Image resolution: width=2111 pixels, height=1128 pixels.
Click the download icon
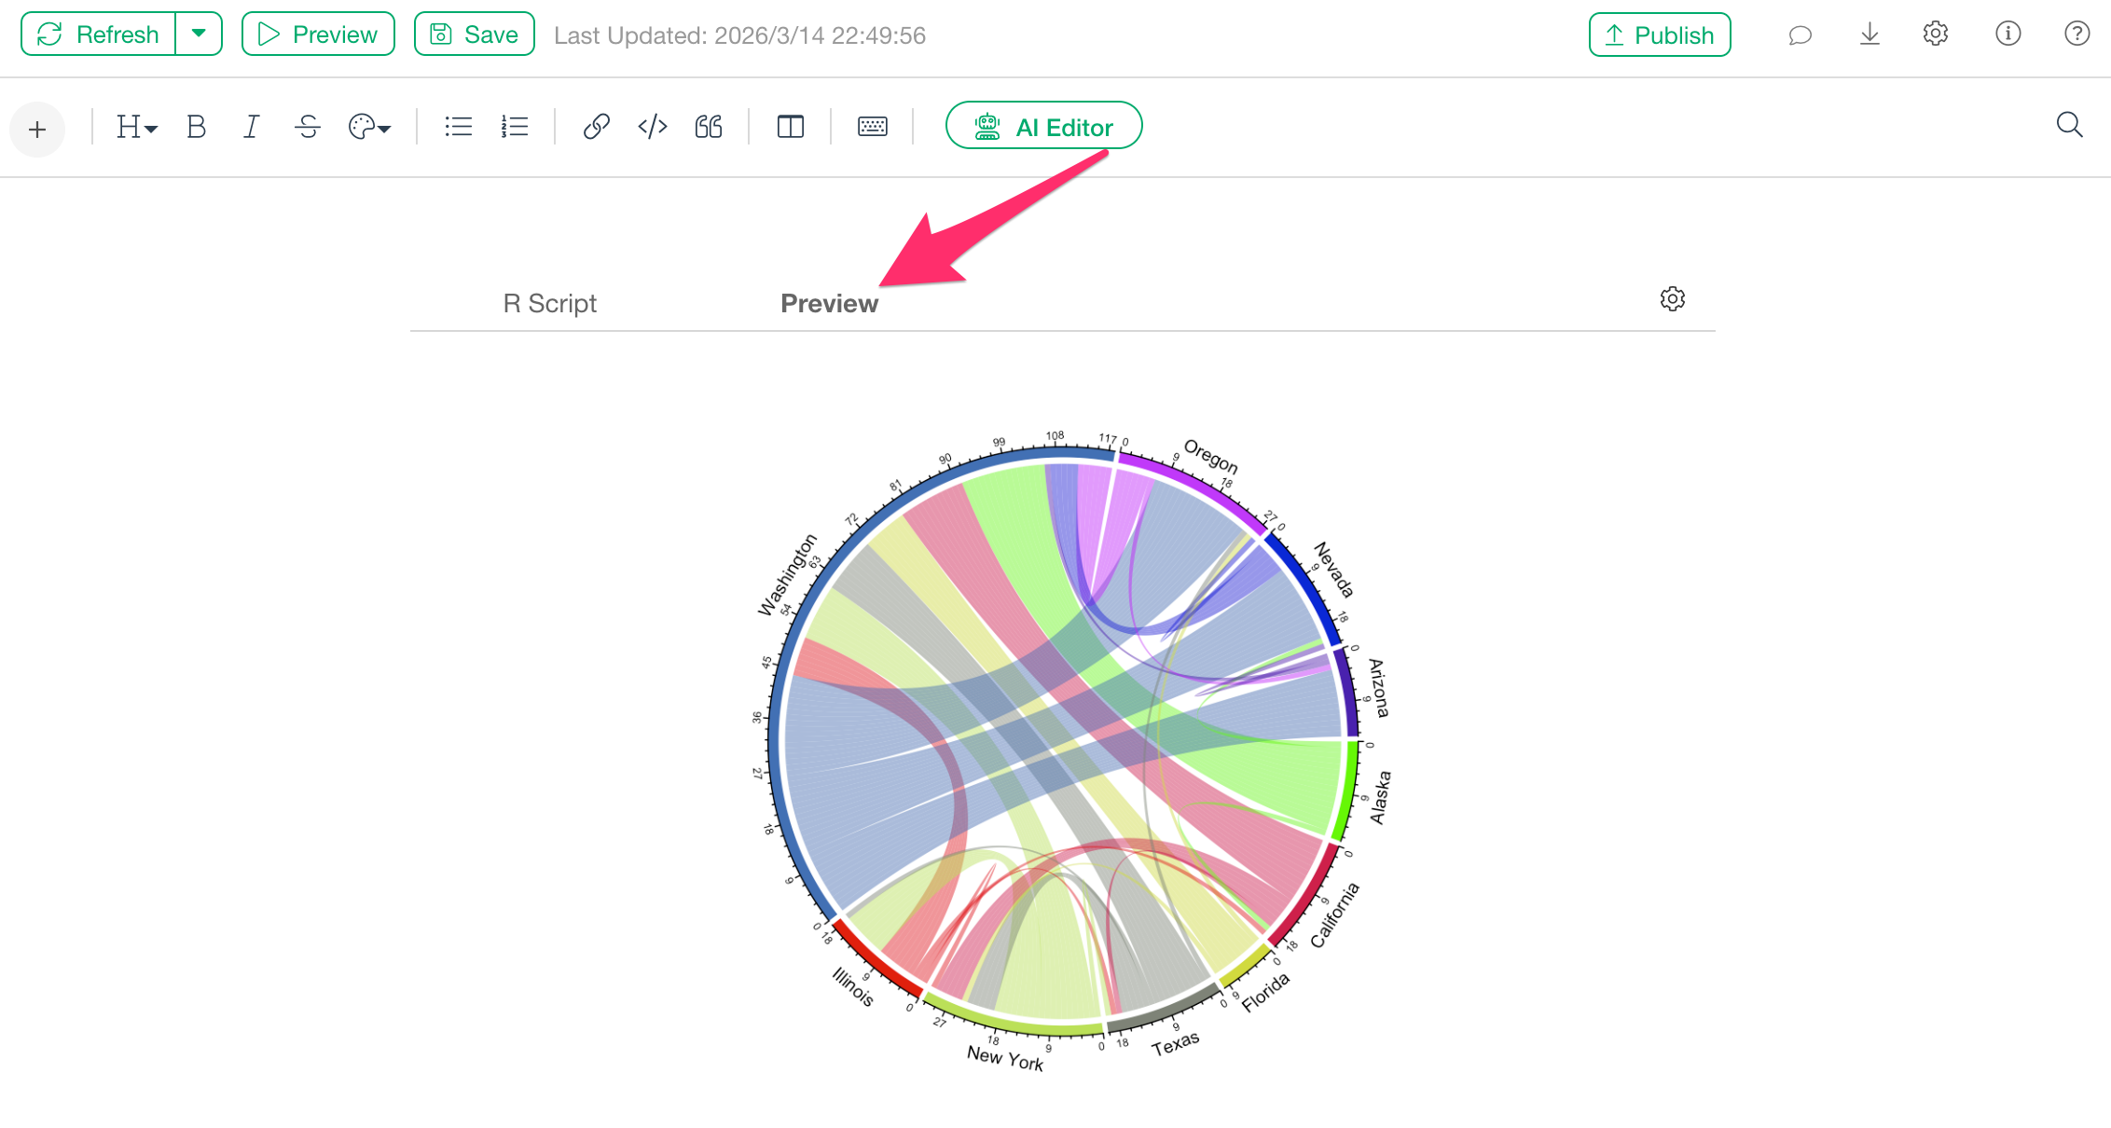click(1870, 35)
